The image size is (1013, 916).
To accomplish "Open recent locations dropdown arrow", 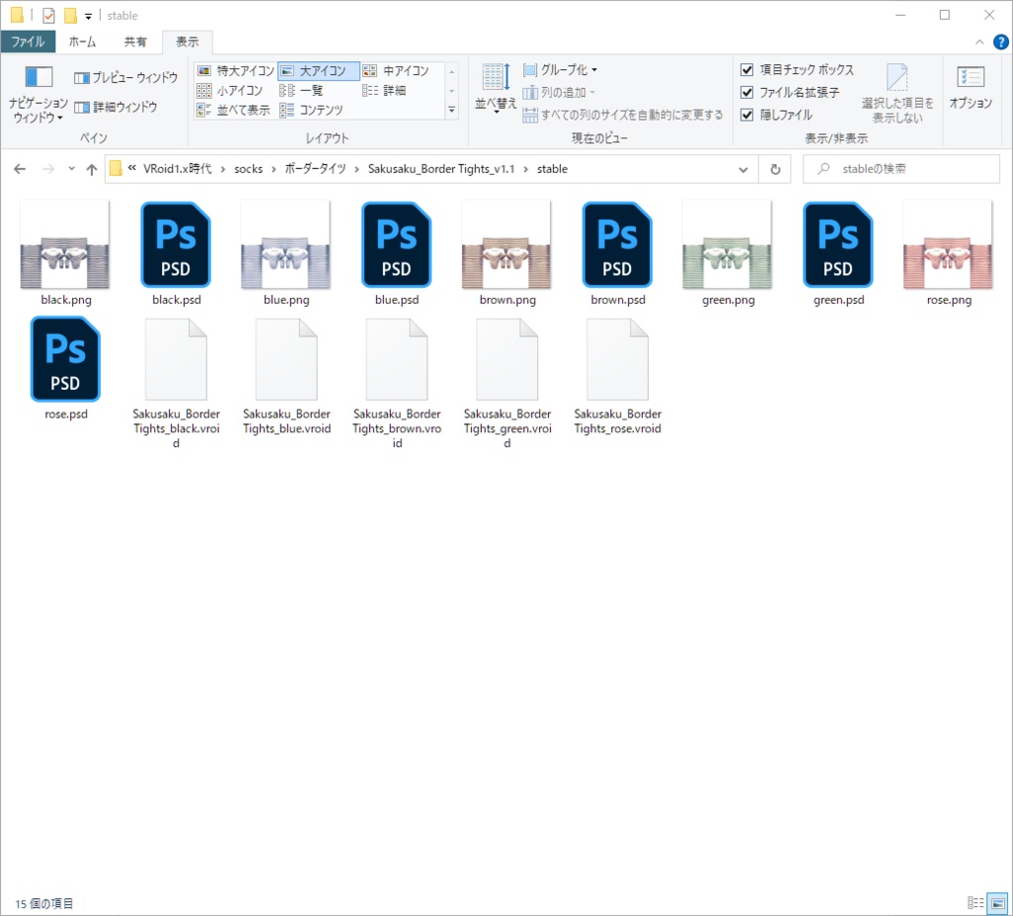I will (x=71, y=169).
